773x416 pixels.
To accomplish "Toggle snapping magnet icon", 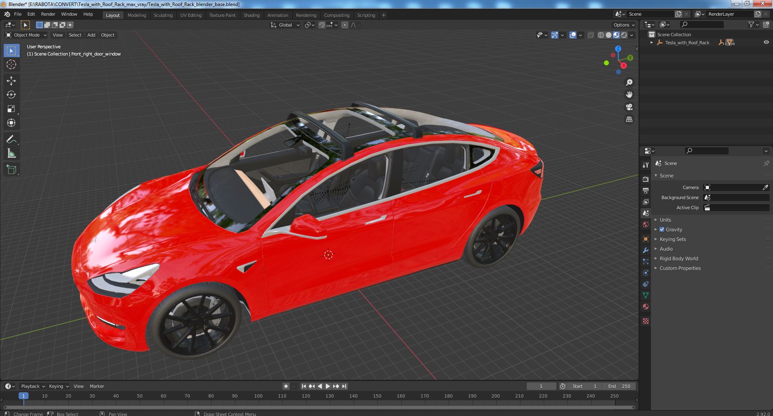I will [322, 25].
